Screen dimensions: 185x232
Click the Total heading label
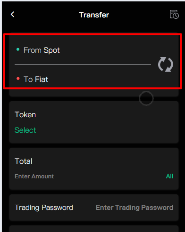coord(24,161)
